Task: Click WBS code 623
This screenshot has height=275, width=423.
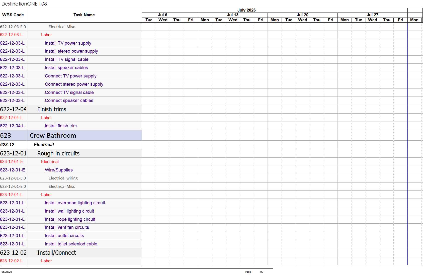Action: 6,135
